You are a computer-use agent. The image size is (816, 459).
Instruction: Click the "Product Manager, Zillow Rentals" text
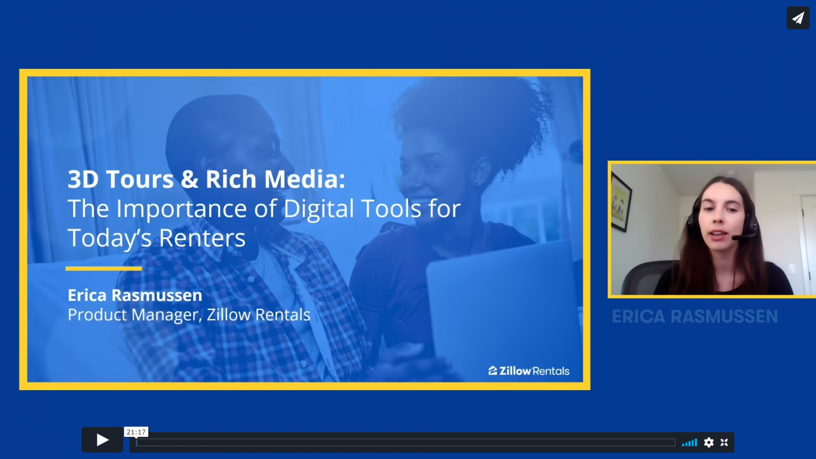pyautogui.click(x=189, y=315)
